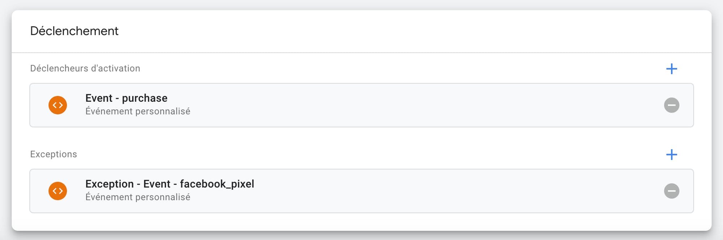The image size is (723, 240).
Task: Add a new activation trigger with plus icon
Action: coord(671,69)
